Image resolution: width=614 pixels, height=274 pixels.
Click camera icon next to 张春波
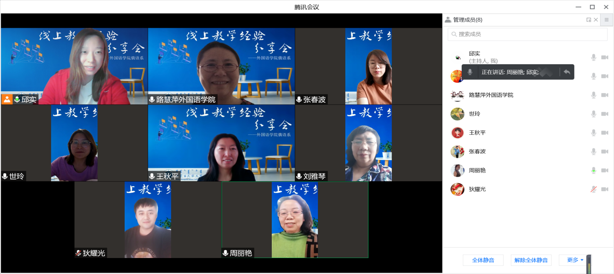[605, 151]
